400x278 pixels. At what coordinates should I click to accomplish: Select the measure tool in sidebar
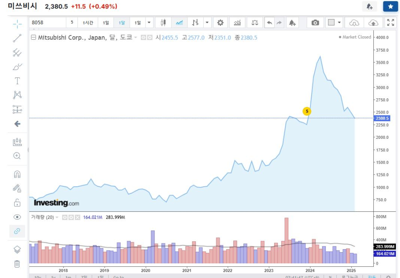click(x=17, y=142)
